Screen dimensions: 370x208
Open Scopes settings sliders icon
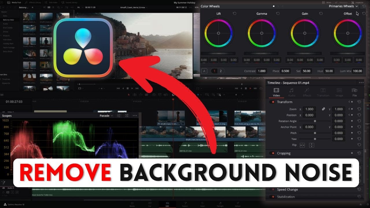point(119,116)
